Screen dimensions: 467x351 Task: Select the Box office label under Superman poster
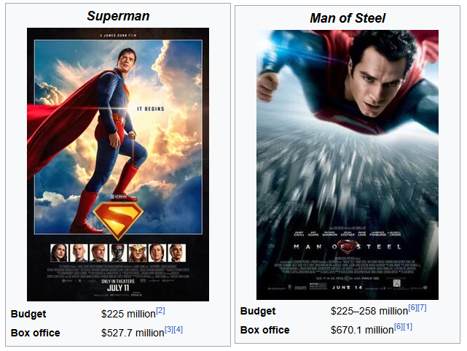click(x=35, y=333)
